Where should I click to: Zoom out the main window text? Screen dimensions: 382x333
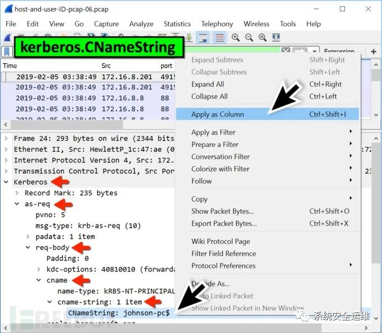[x=249, y=37]
